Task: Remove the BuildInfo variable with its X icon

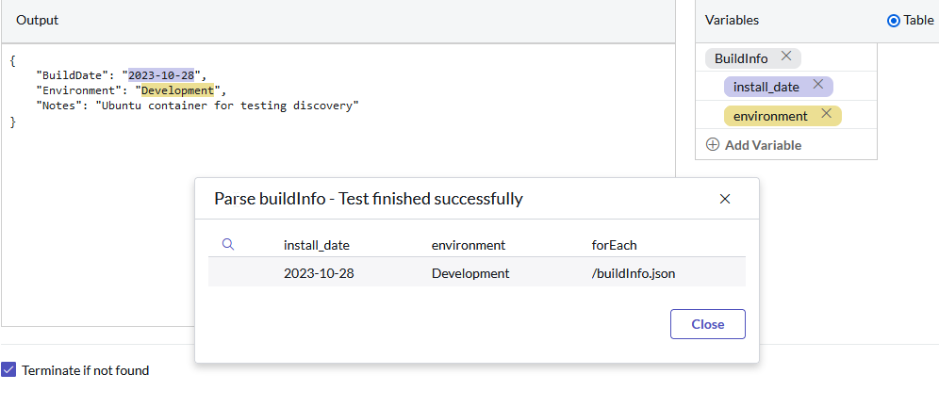Action: pyautogui.click(x=786, y=57)
